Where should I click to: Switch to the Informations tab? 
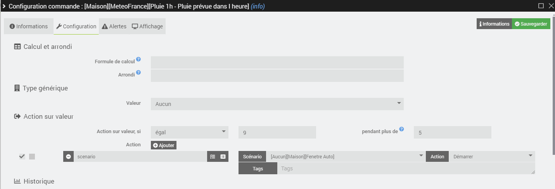tap(29, 26)
